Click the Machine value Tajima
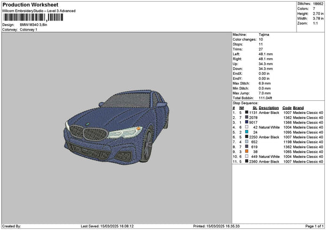Screen dimensions: 326x230 coord(264,34)
